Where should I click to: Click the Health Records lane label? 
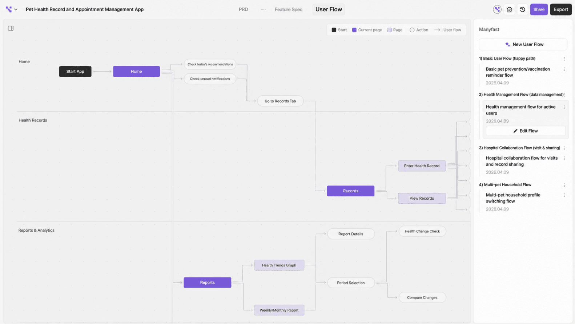click(33, 120)
